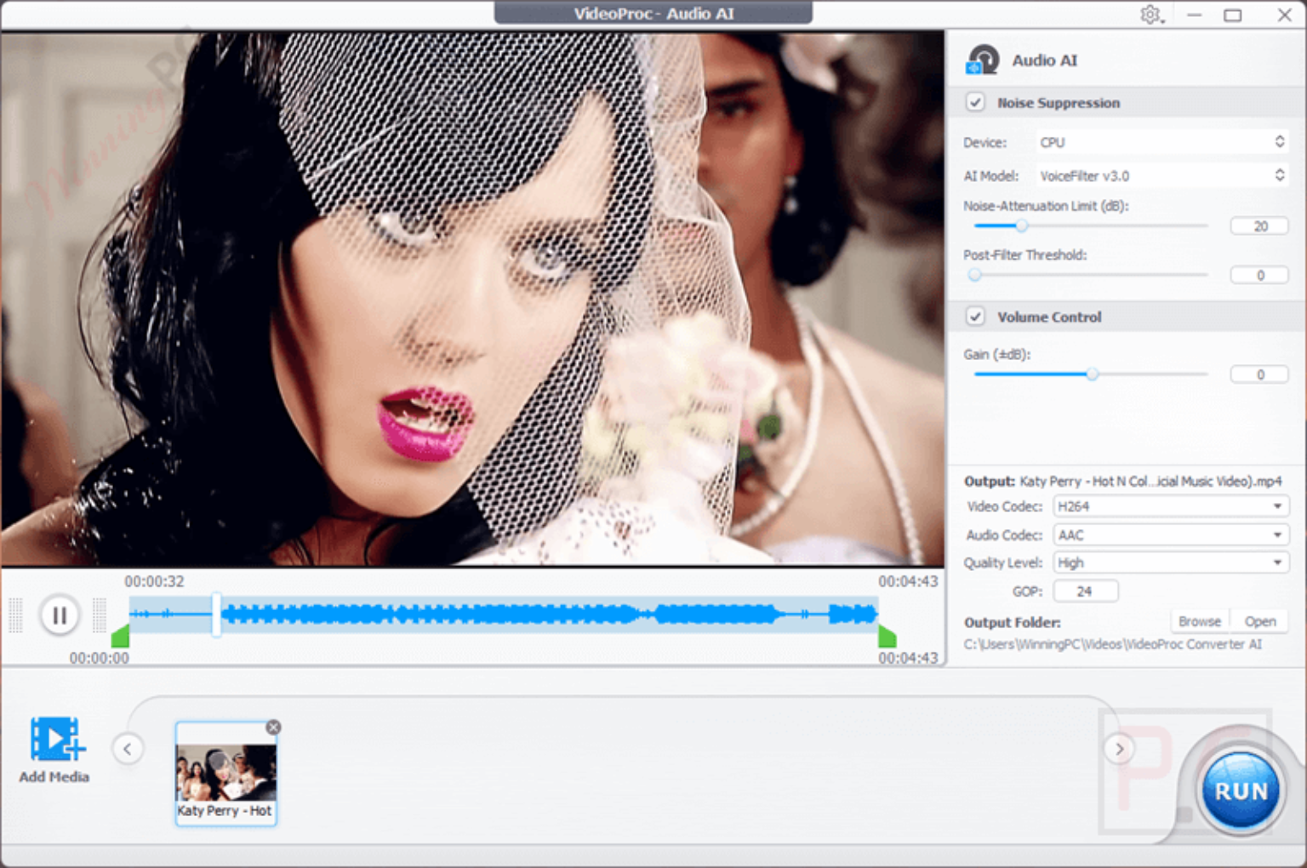
Task: Maximize the VideoProc window
Action: 1232,14
